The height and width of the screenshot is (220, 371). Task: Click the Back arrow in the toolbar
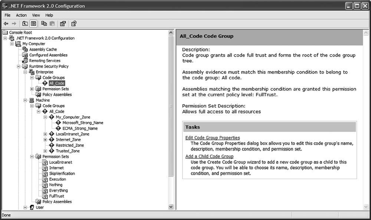[6, 24]
